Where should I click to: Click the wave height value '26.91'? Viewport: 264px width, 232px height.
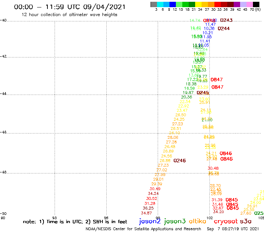point(252,206)
